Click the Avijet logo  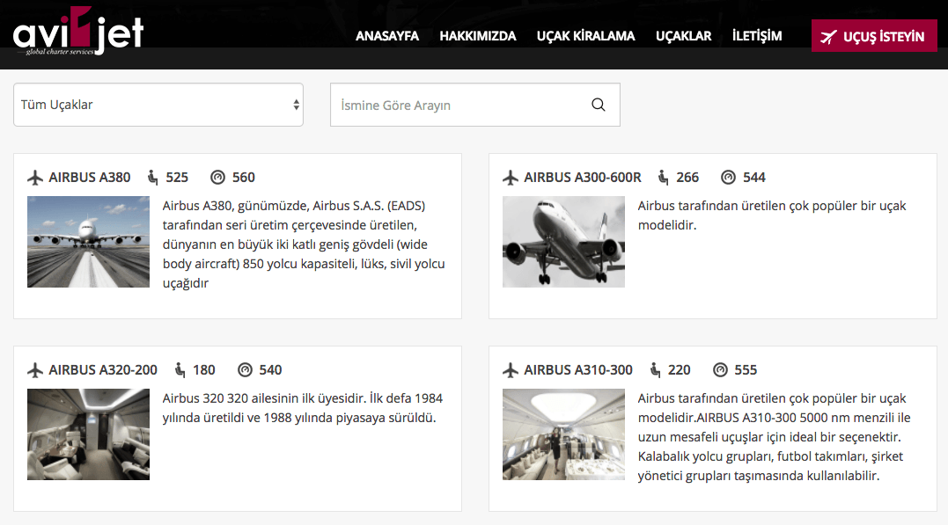tap(78, 33)
